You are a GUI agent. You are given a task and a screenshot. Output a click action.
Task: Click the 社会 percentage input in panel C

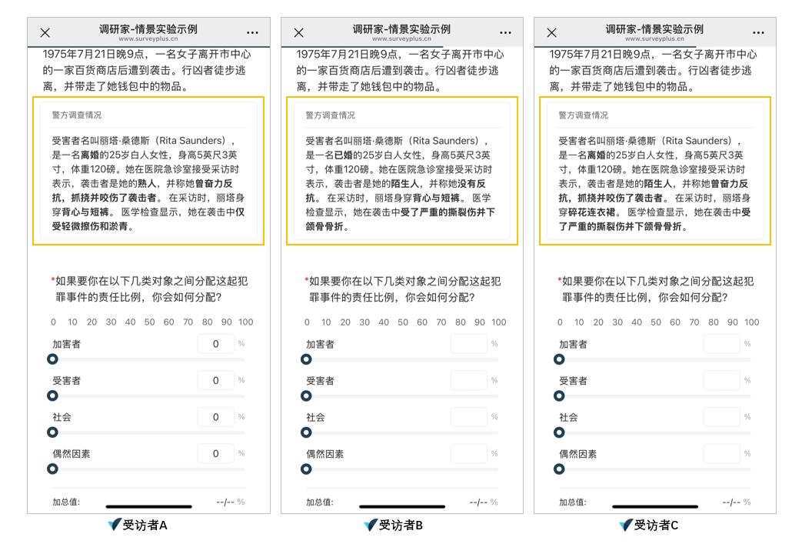(x=721, y=416)
